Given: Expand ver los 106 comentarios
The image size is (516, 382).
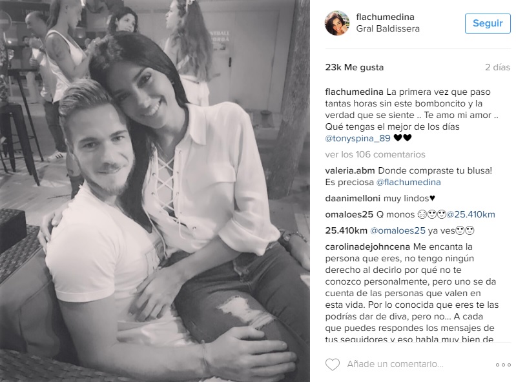Looking at the screenshot, I should click(x=375, y=154).
